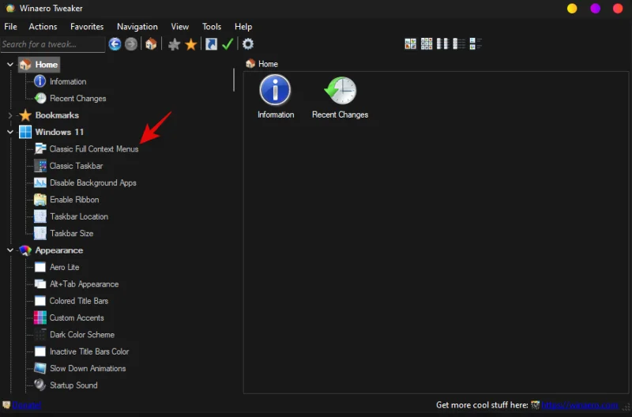Open settings via the gear icon
Screen dimensions: 632x417
(248, 44)
